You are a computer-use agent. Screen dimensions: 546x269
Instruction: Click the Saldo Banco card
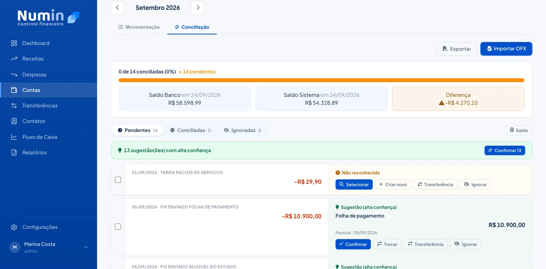tap(185, 99)
